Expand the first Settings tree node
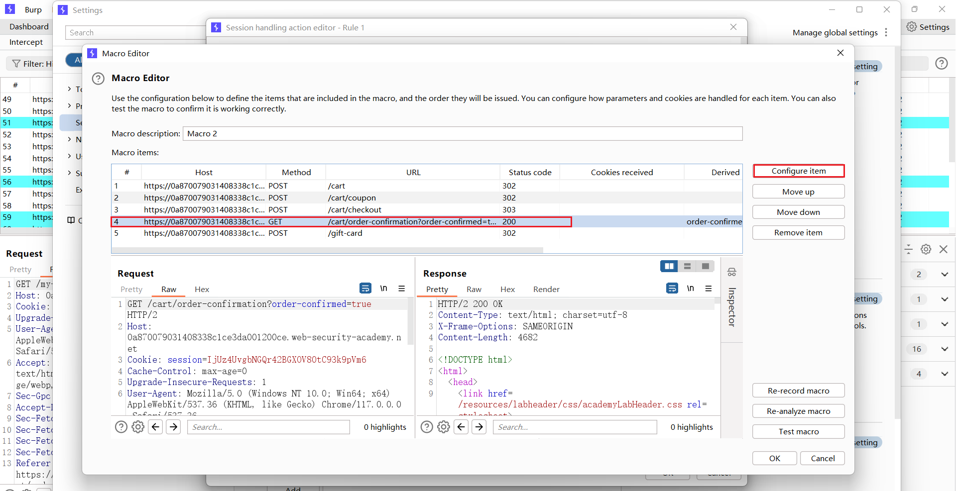The height and width of the screenshot is (491, 956). pos(69,89)
